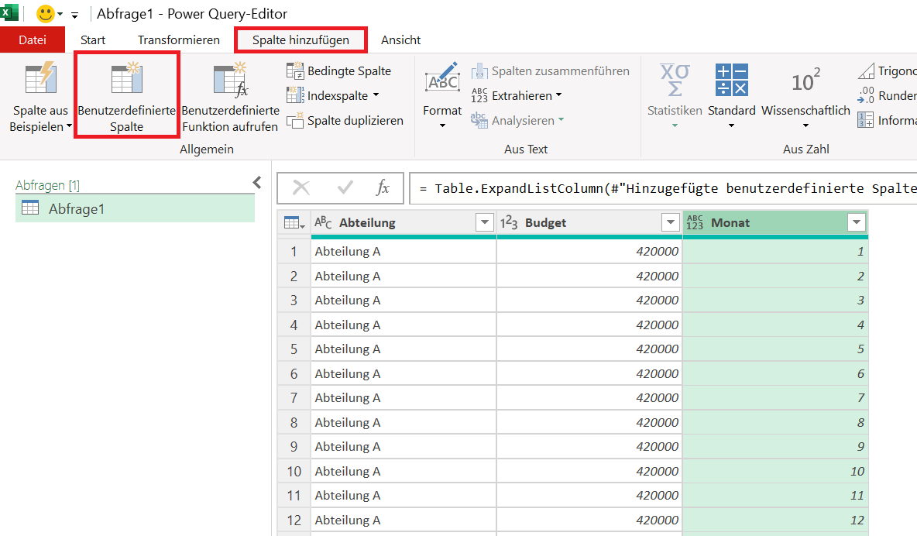Click the Format ABC icon

[443, 79]
